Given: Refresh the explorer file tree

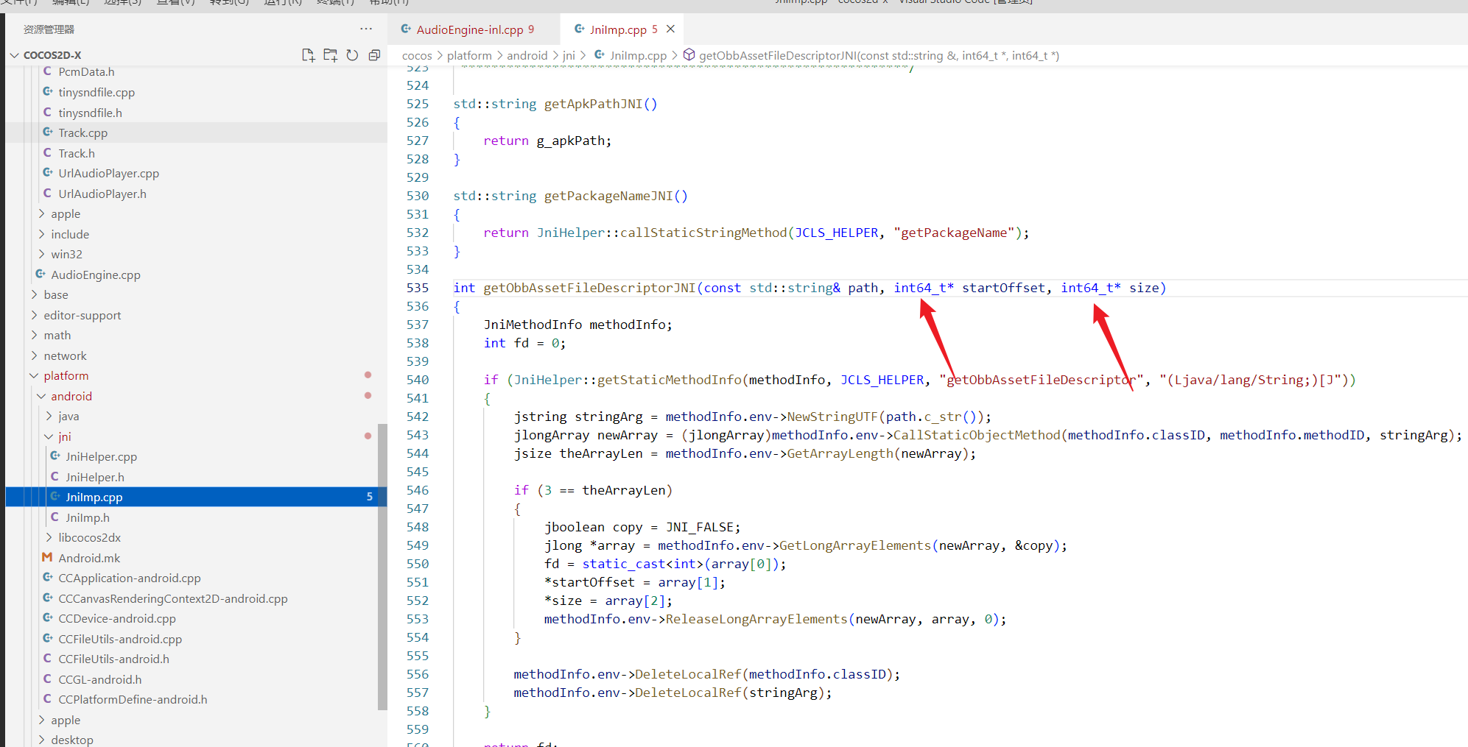Looking at the screenshot, I should pyautogui.click(x=353, y=55).
